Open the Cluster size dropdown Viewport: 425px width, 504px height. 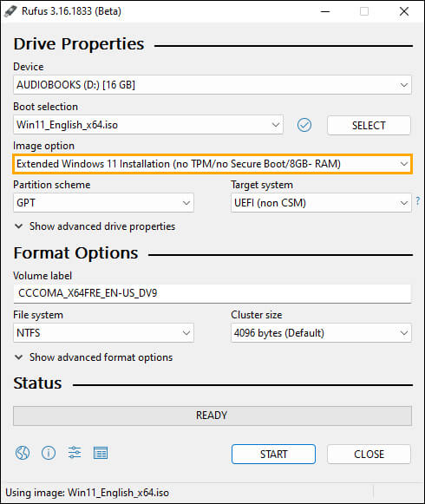point(321,333)
